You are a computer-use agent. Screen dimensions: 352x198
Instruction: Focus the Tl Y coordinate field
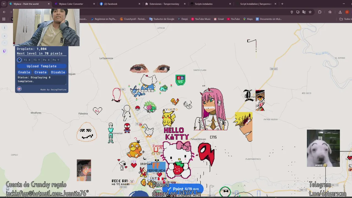pos(37,60)
